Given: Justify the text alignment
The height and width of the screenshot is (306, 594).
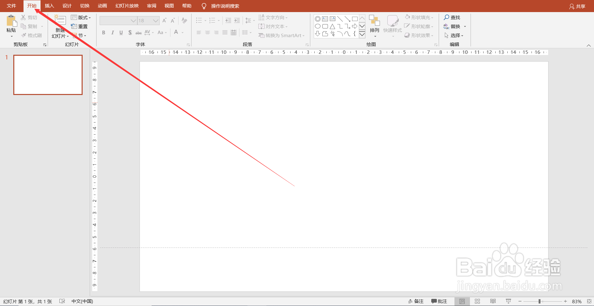Looking at the screenshot, I should pos(225,32).
